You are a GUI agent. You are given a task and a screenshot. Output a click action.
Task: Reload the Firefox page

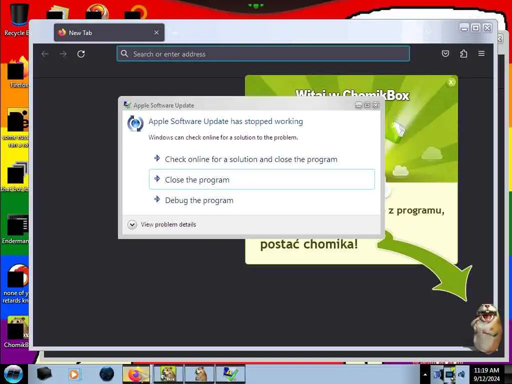[81, 54]
